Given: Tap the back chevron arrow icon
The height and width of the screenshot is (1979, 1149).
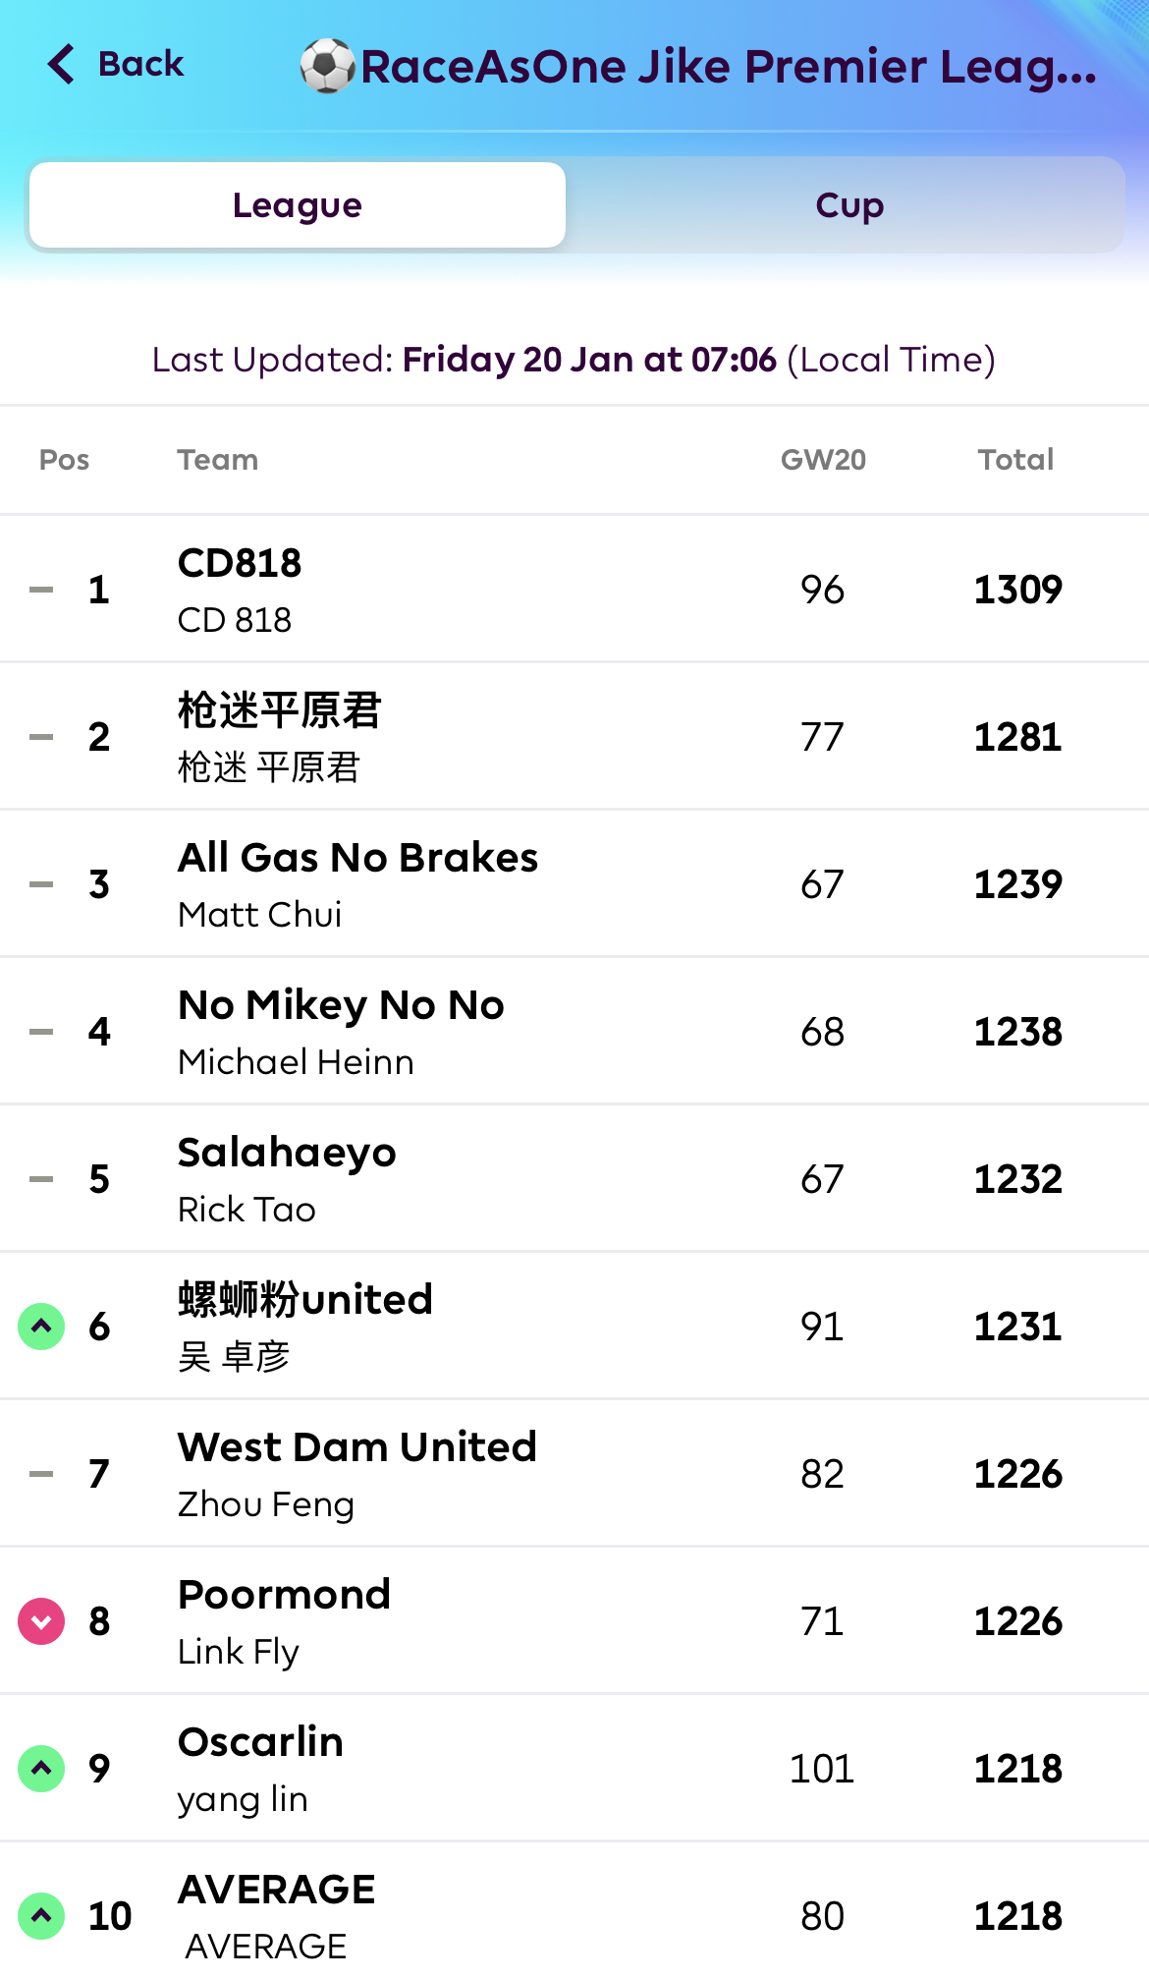Looking at the screenshot, I should coord(62,65).
